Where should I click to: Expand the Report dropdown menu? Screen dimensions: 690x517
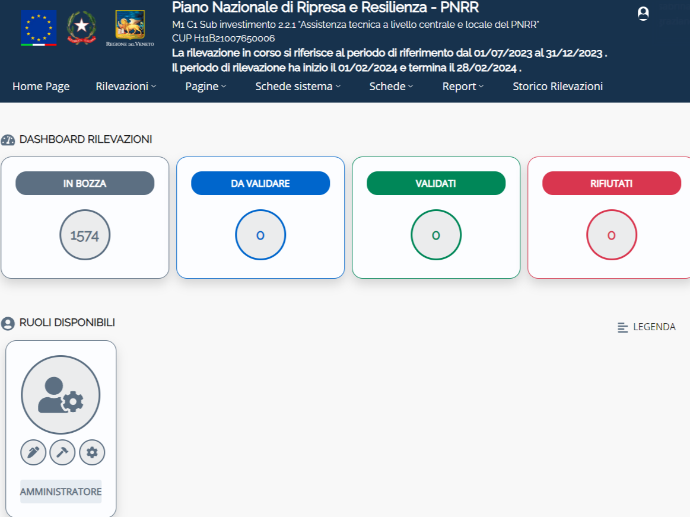(463, 87)
